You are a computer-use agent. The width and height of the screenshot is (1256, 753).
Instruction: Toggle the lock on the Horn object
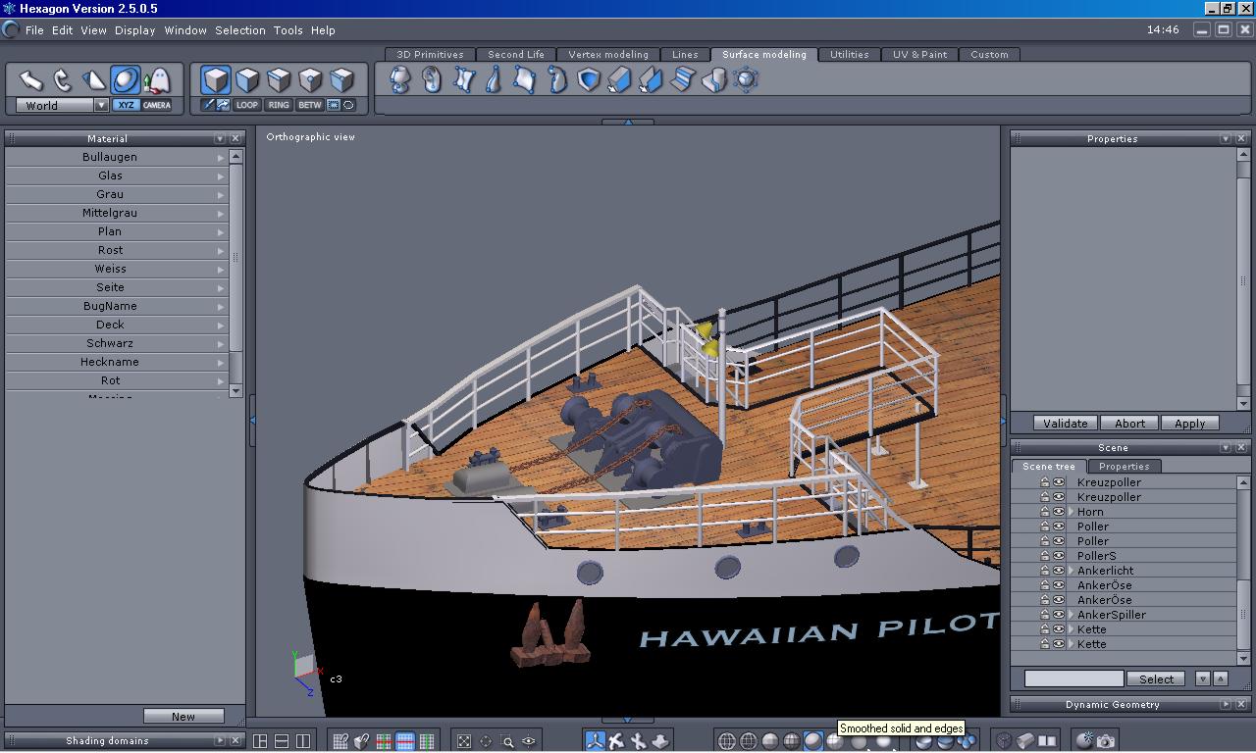click(x=1045, y=512)
